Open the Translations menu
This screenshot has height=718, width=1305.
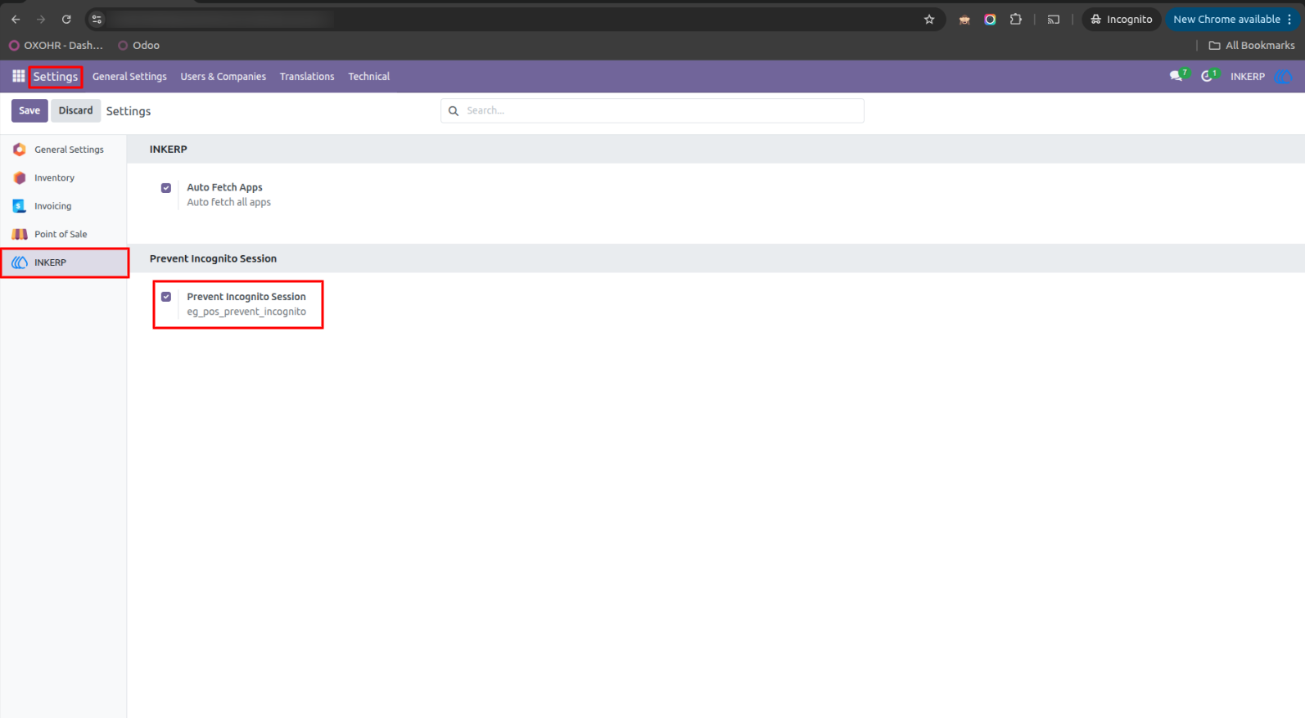pos(307,76)
